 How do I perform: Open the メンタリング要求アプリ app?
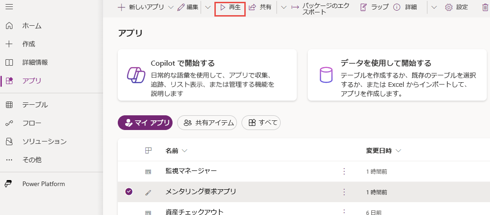click(201, 192)
